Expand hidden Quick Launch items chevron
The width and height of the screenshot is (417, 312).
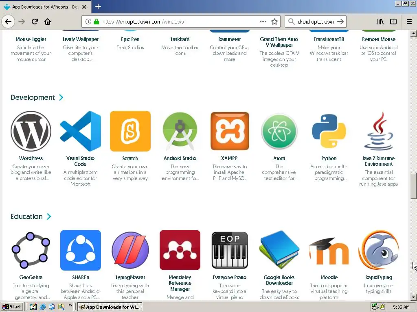click(x=70, y=305)
